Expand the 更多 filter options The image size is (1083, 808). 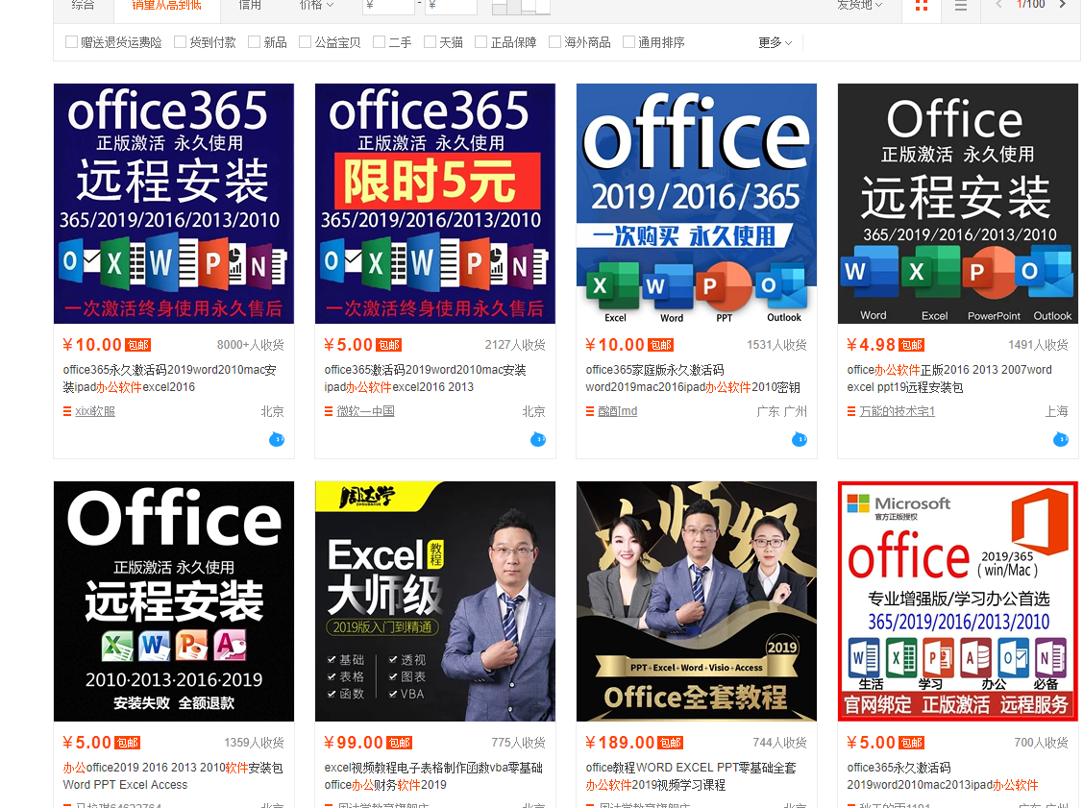pos(775,43)
